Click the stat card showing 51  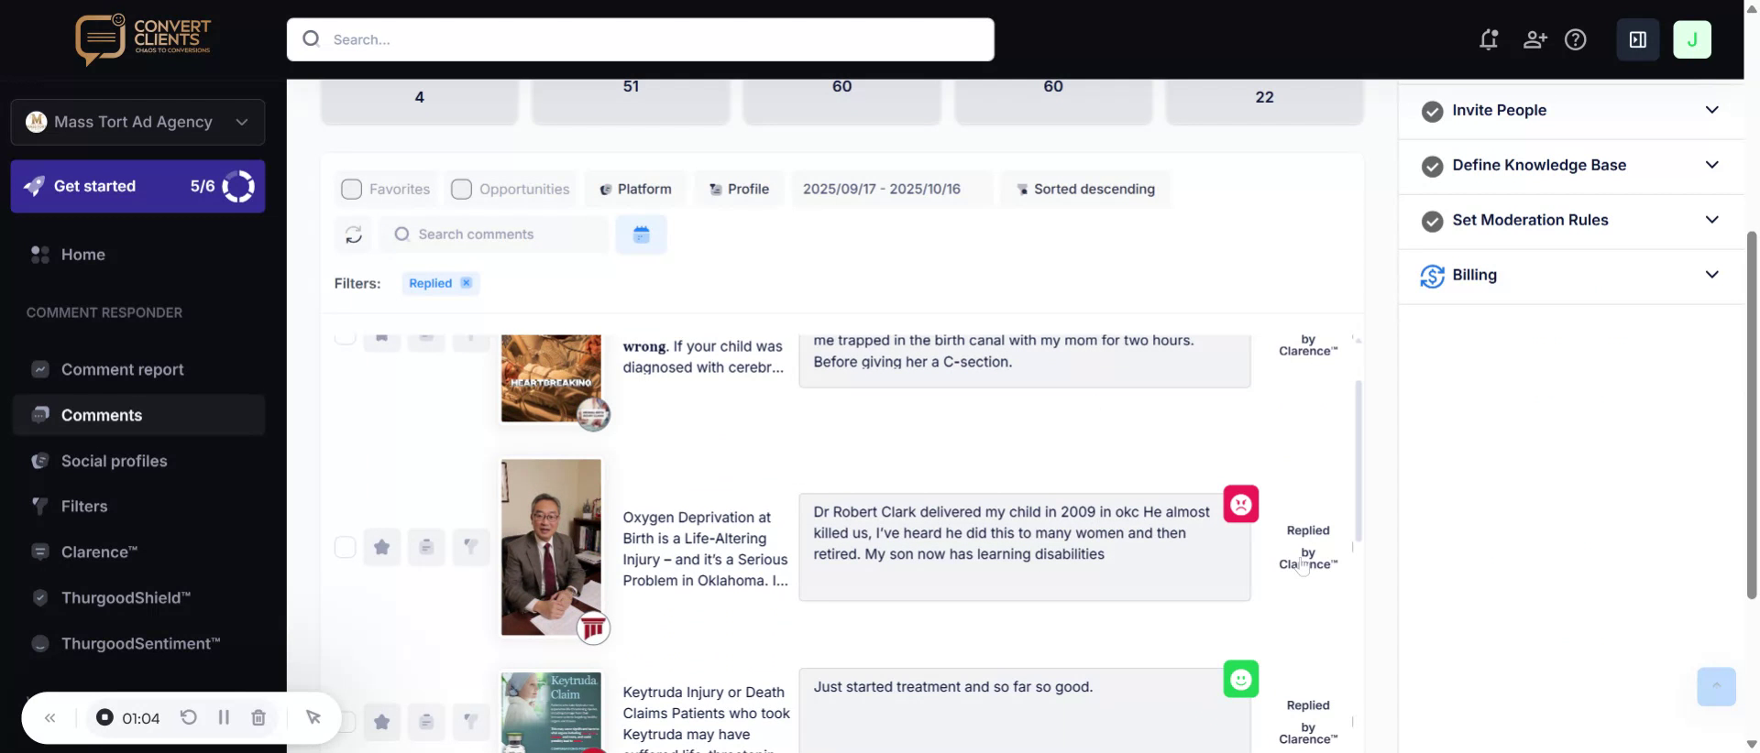[631, 100]
